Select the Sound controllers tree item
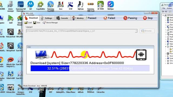Screen dimensions: 173x97 (x=170, y=56)
